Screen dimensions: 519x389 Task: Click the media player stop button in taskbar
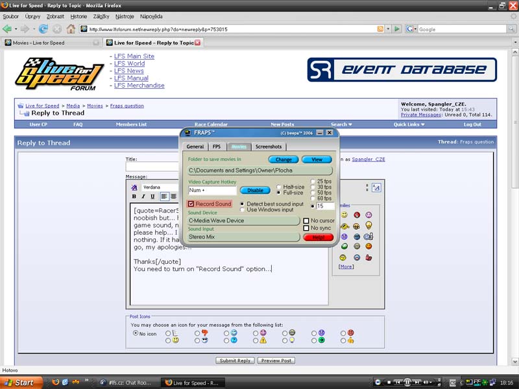click(x=389, y=383)
